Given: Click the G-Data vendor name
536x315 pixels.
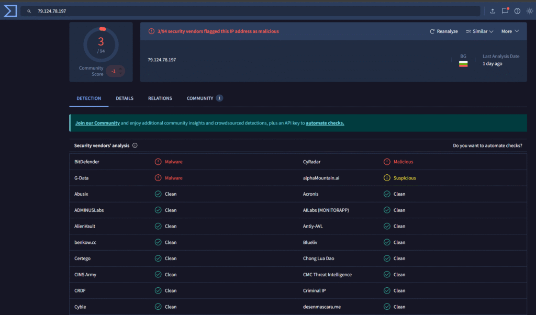Looking at the screenshot, I should [81, 178].
